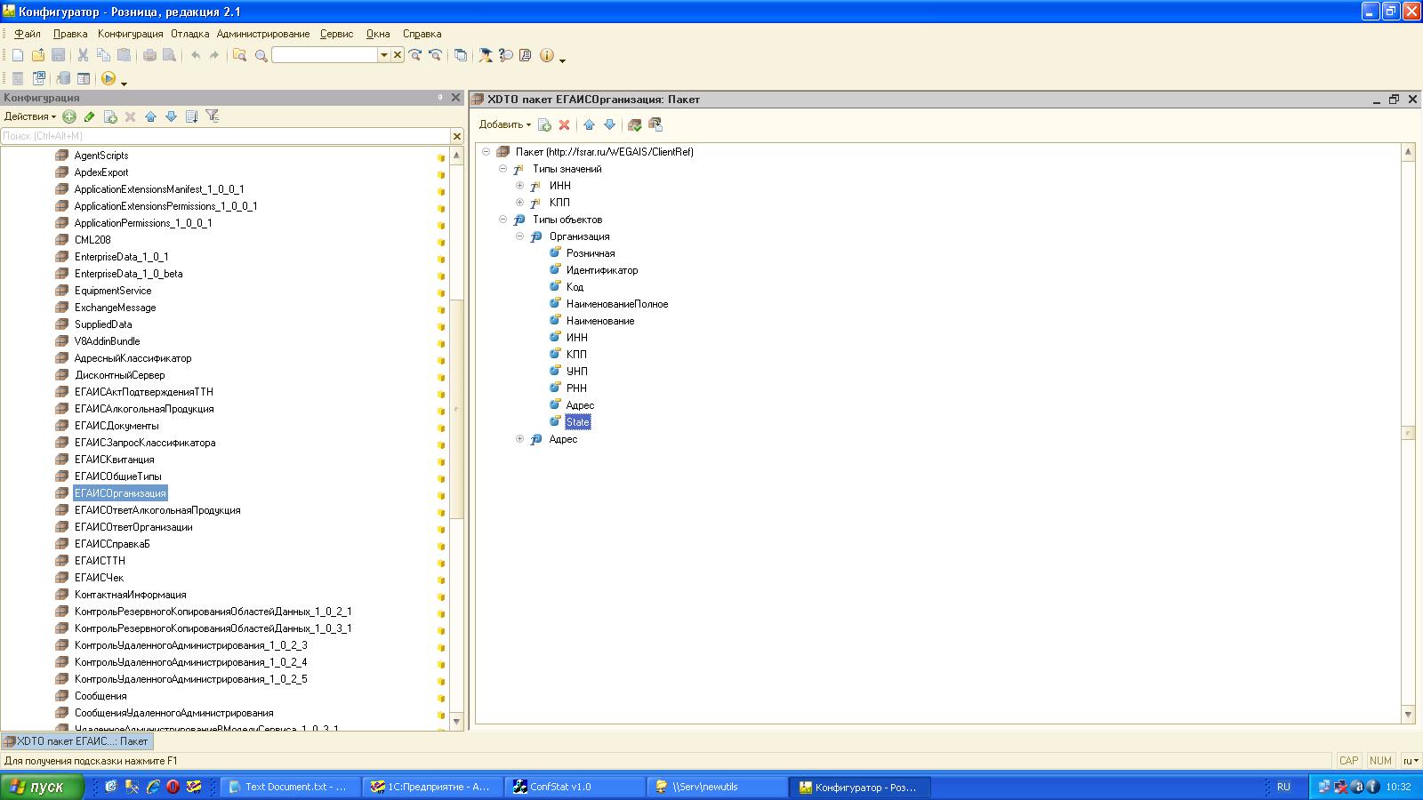
Task: Click the export XDTO package icon
Action: point(655,124)
